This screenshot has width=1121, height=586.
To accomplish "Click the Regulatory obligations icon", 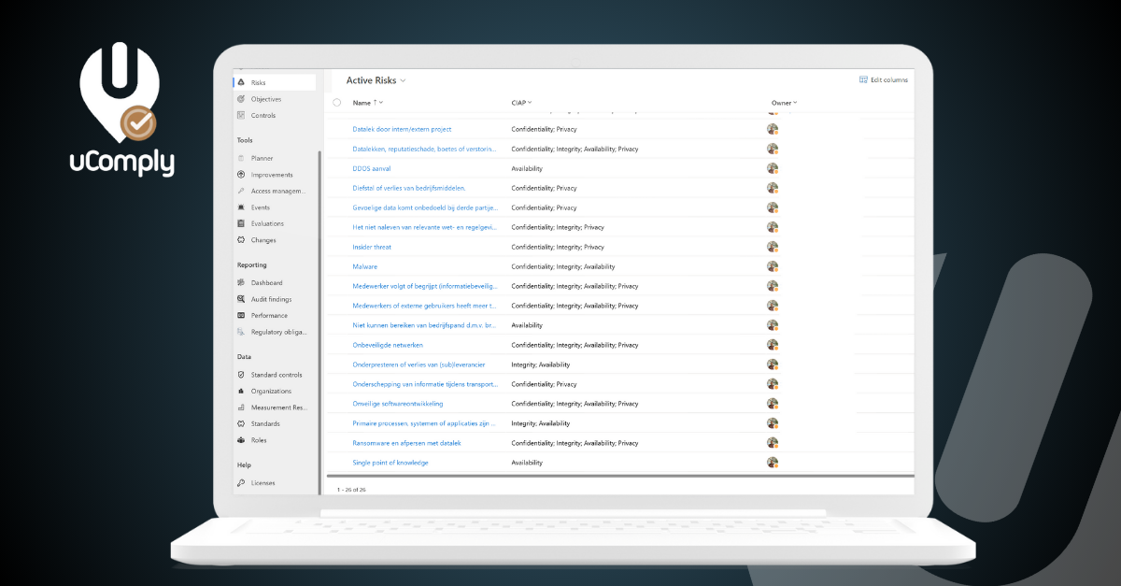I will [241, 332].
